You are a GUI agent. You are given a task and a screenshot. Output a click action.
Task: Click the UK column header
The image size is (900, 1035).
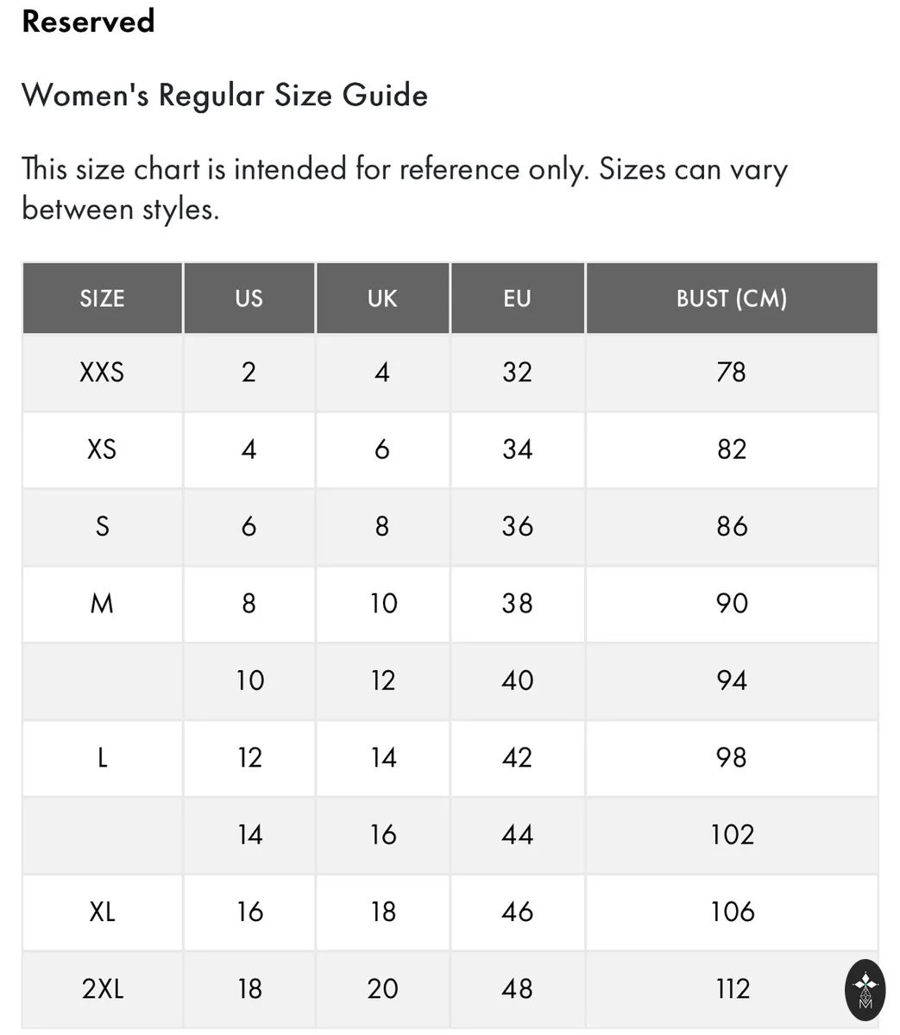[x=382, y=298]
